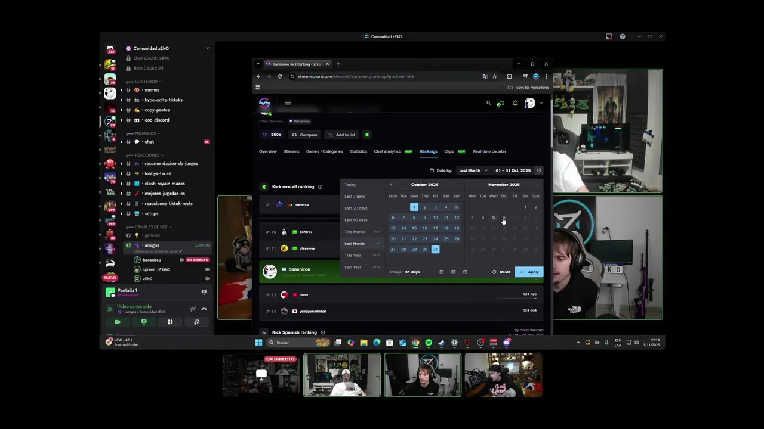The width and height of the screenshot is (764, 429).
Task: Open the Statistics tab
Action: (358, 151)
